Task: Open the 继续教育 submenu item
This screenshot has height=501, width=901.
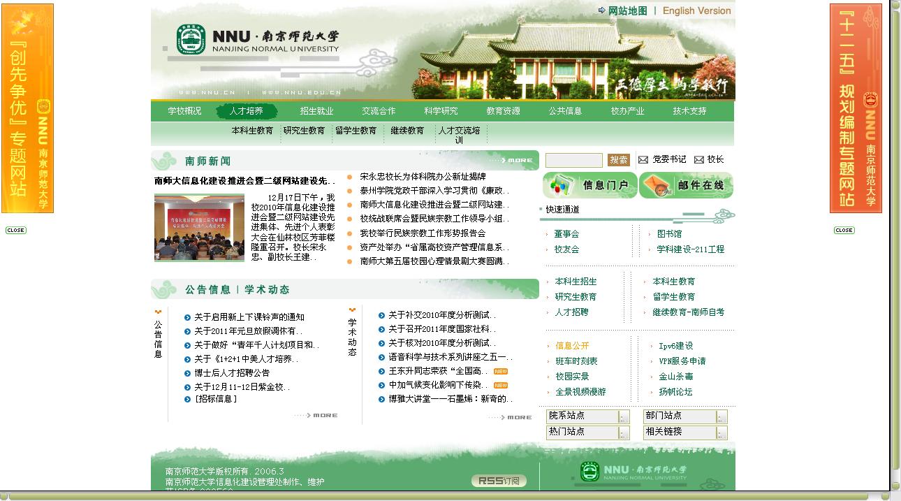Action: point(407,131)
